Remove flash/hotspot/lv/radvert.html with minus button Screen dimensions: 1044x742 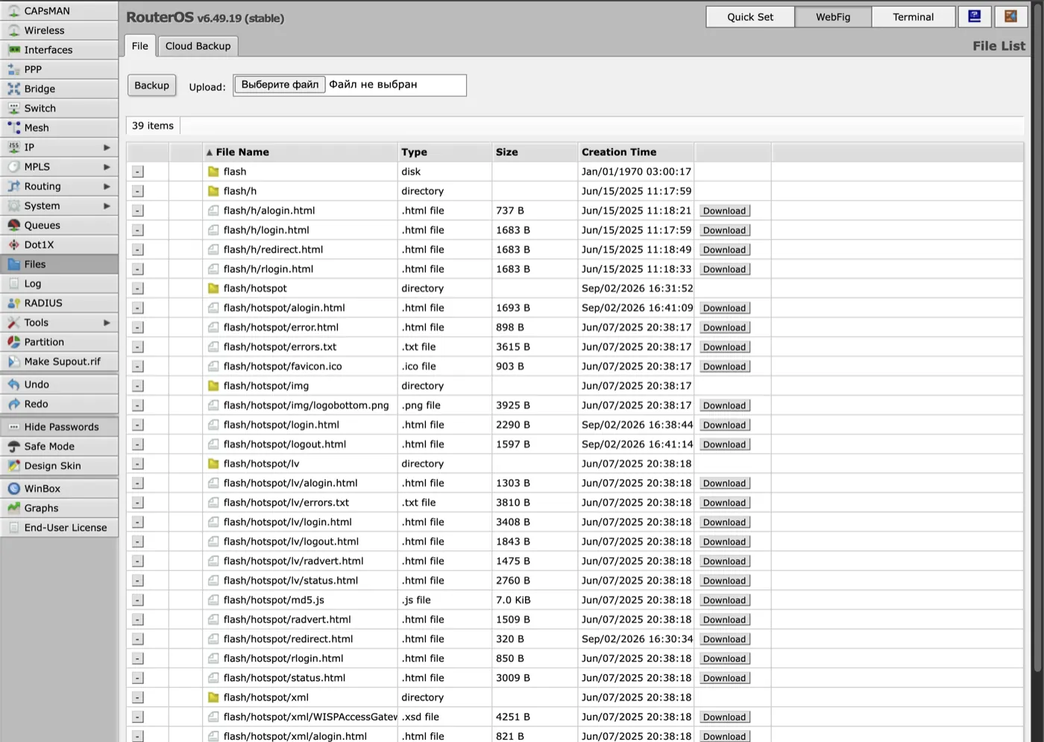(138, 562)
